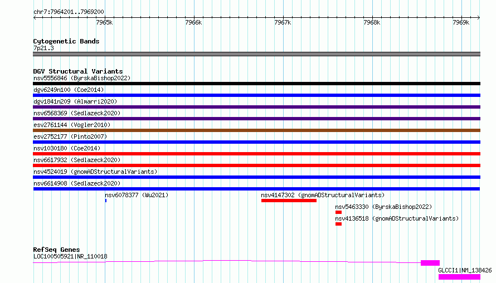The width and height of the screenshot is (496, 283).
Task: Open nsv4147302 (gnomADStructuralVariants) label
Action: coord(323,195)
